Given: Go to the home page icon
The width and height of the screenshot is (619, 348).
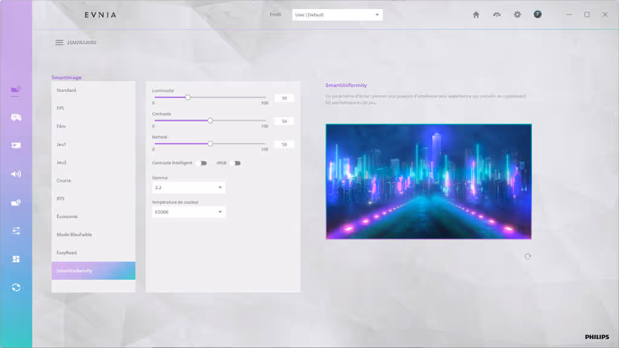Looking at the screenshot, I should (x=476, y=14).
